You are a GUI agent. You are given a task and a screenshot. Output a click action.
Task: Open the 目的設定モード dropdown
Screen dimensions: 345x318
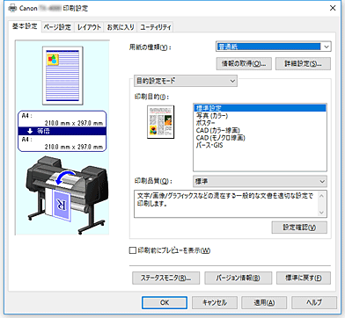186,81
